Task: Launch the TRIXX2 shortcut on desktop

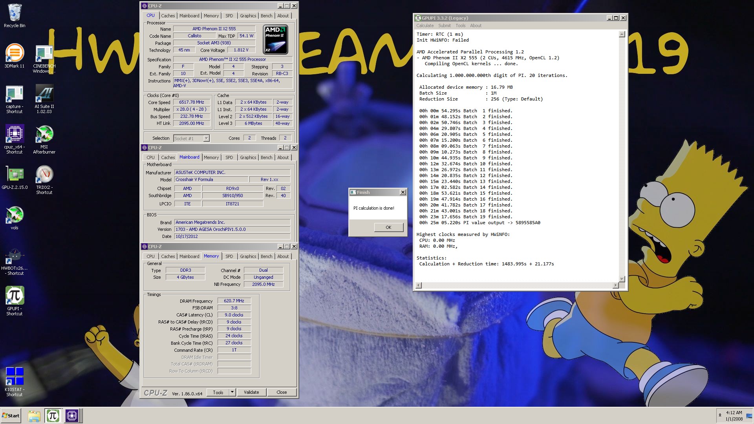Action: tap(44, 180)
